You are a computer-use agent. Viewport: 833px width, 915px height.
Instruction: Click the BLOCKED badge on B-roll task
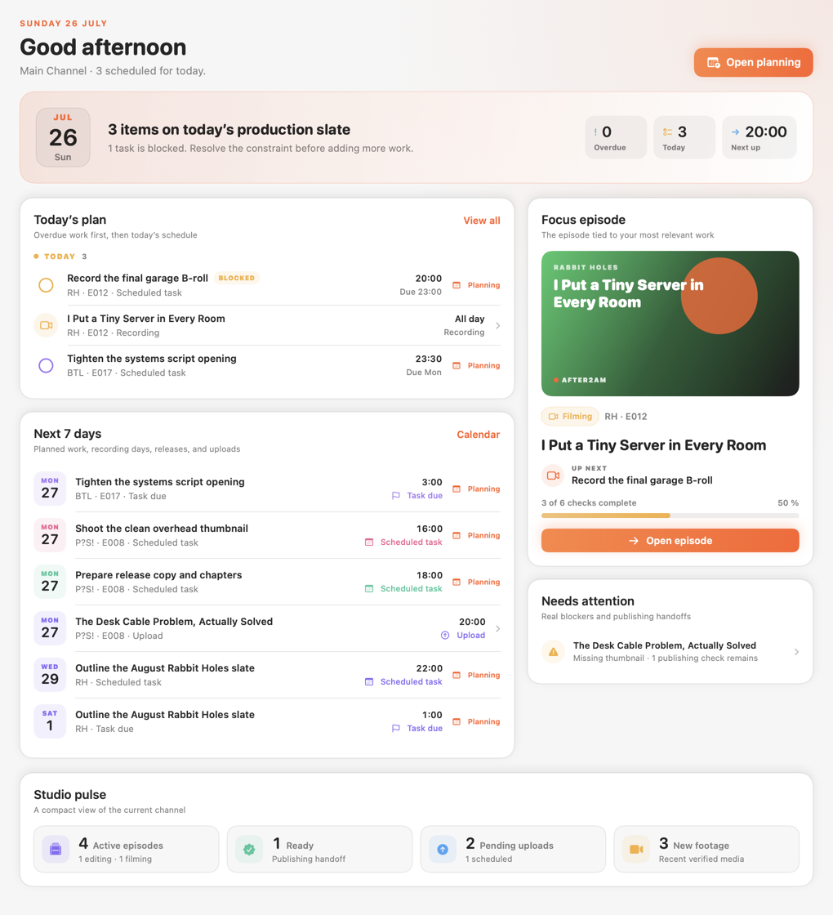click(236, 279)
